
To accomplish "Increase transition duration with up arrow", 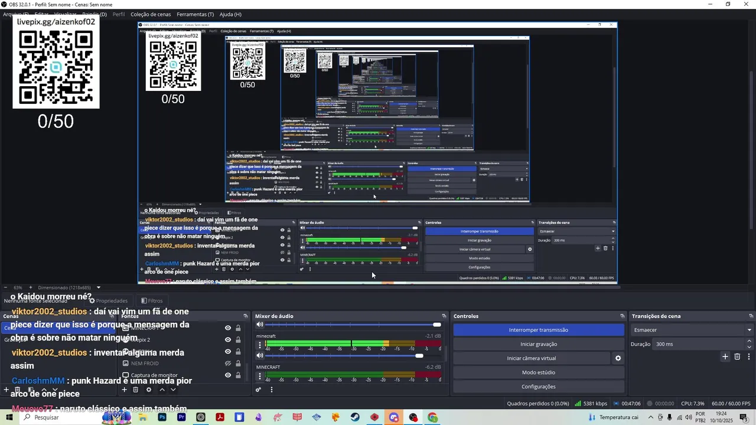I will [x=750, y=341].
